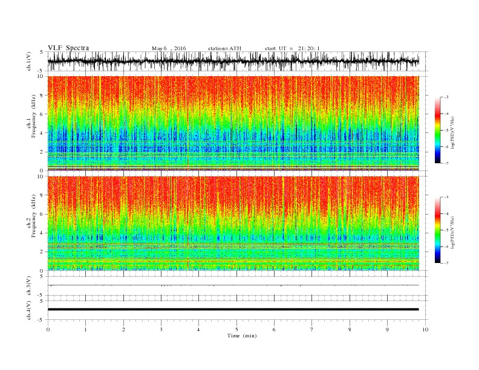This screenshot has width=479, height=370.
Task: Click time axis tick label "1"
Action: pos(85,329)
